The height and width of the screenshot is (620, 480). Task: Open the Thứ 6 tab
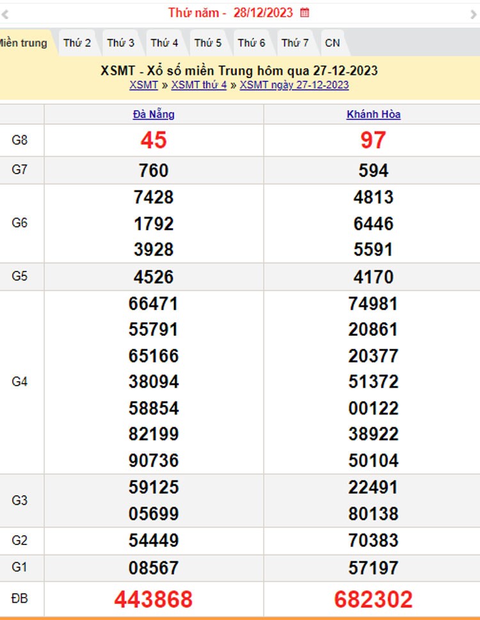click(x=252, y=44)
